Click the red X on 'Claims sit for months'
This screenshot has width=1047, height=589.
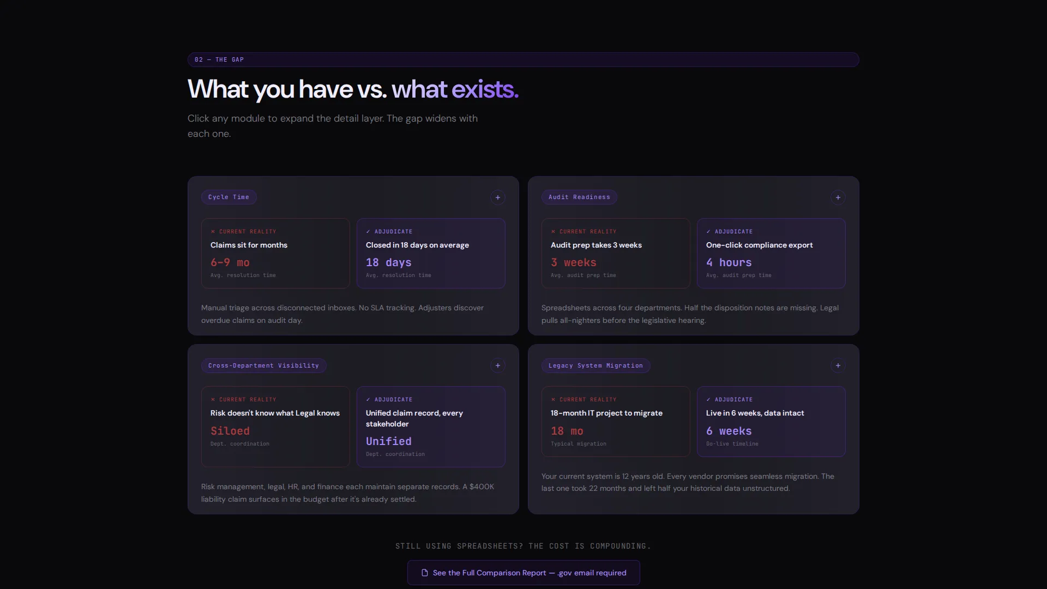pos(213,232)
